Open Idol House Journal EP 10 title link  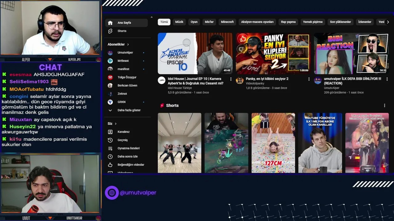195,81
